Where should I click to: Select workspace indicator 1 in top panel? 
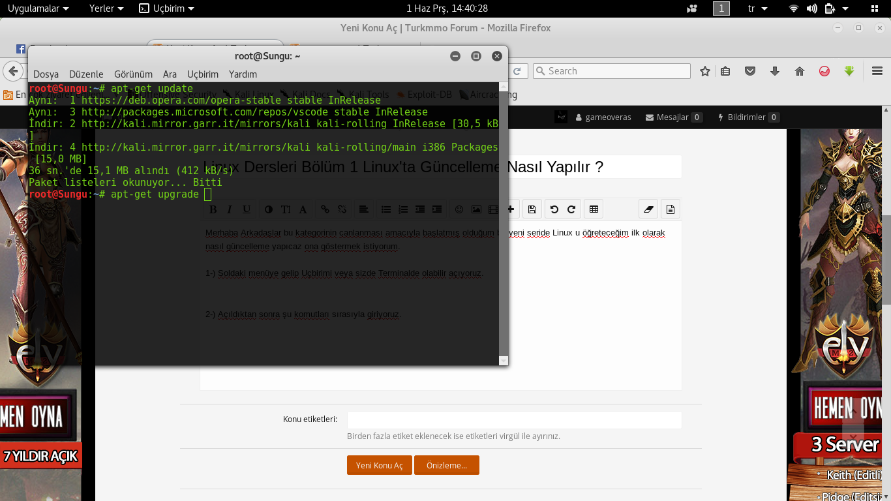(x=721, y=8)
